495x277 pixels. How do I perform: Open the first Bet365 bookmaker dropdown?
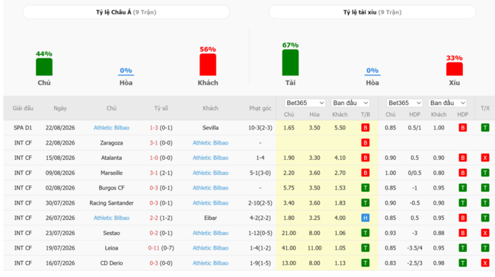coord(305,103)
